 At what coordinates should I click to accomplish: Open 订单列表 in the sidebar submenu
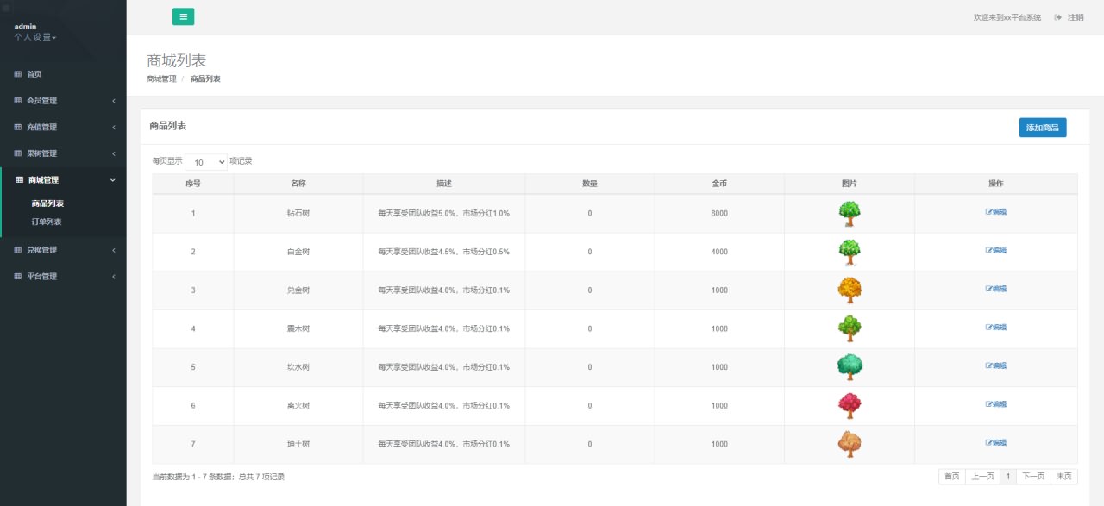[x=47, y=222]
